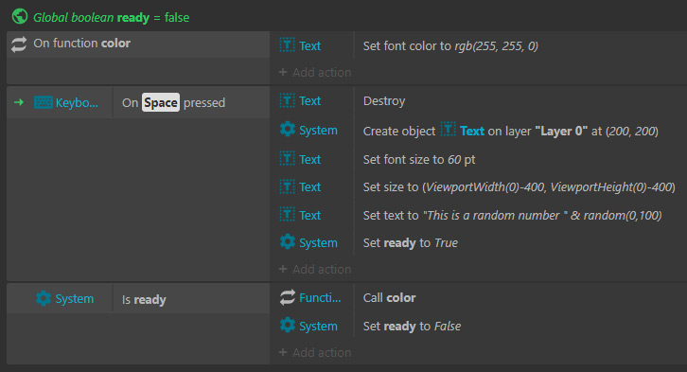Select the Set size ViewportWidth action
This screenshot has height=372, width=687.
coord(519,187)
